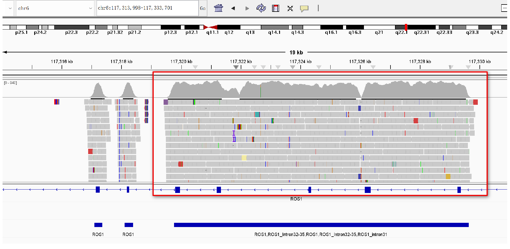Image resolution: width=510 pixels, height=249 pixels.
Task: Click the long ROS1_Intron32-35 blue feature bar
Action: click(x=321, y=225)
